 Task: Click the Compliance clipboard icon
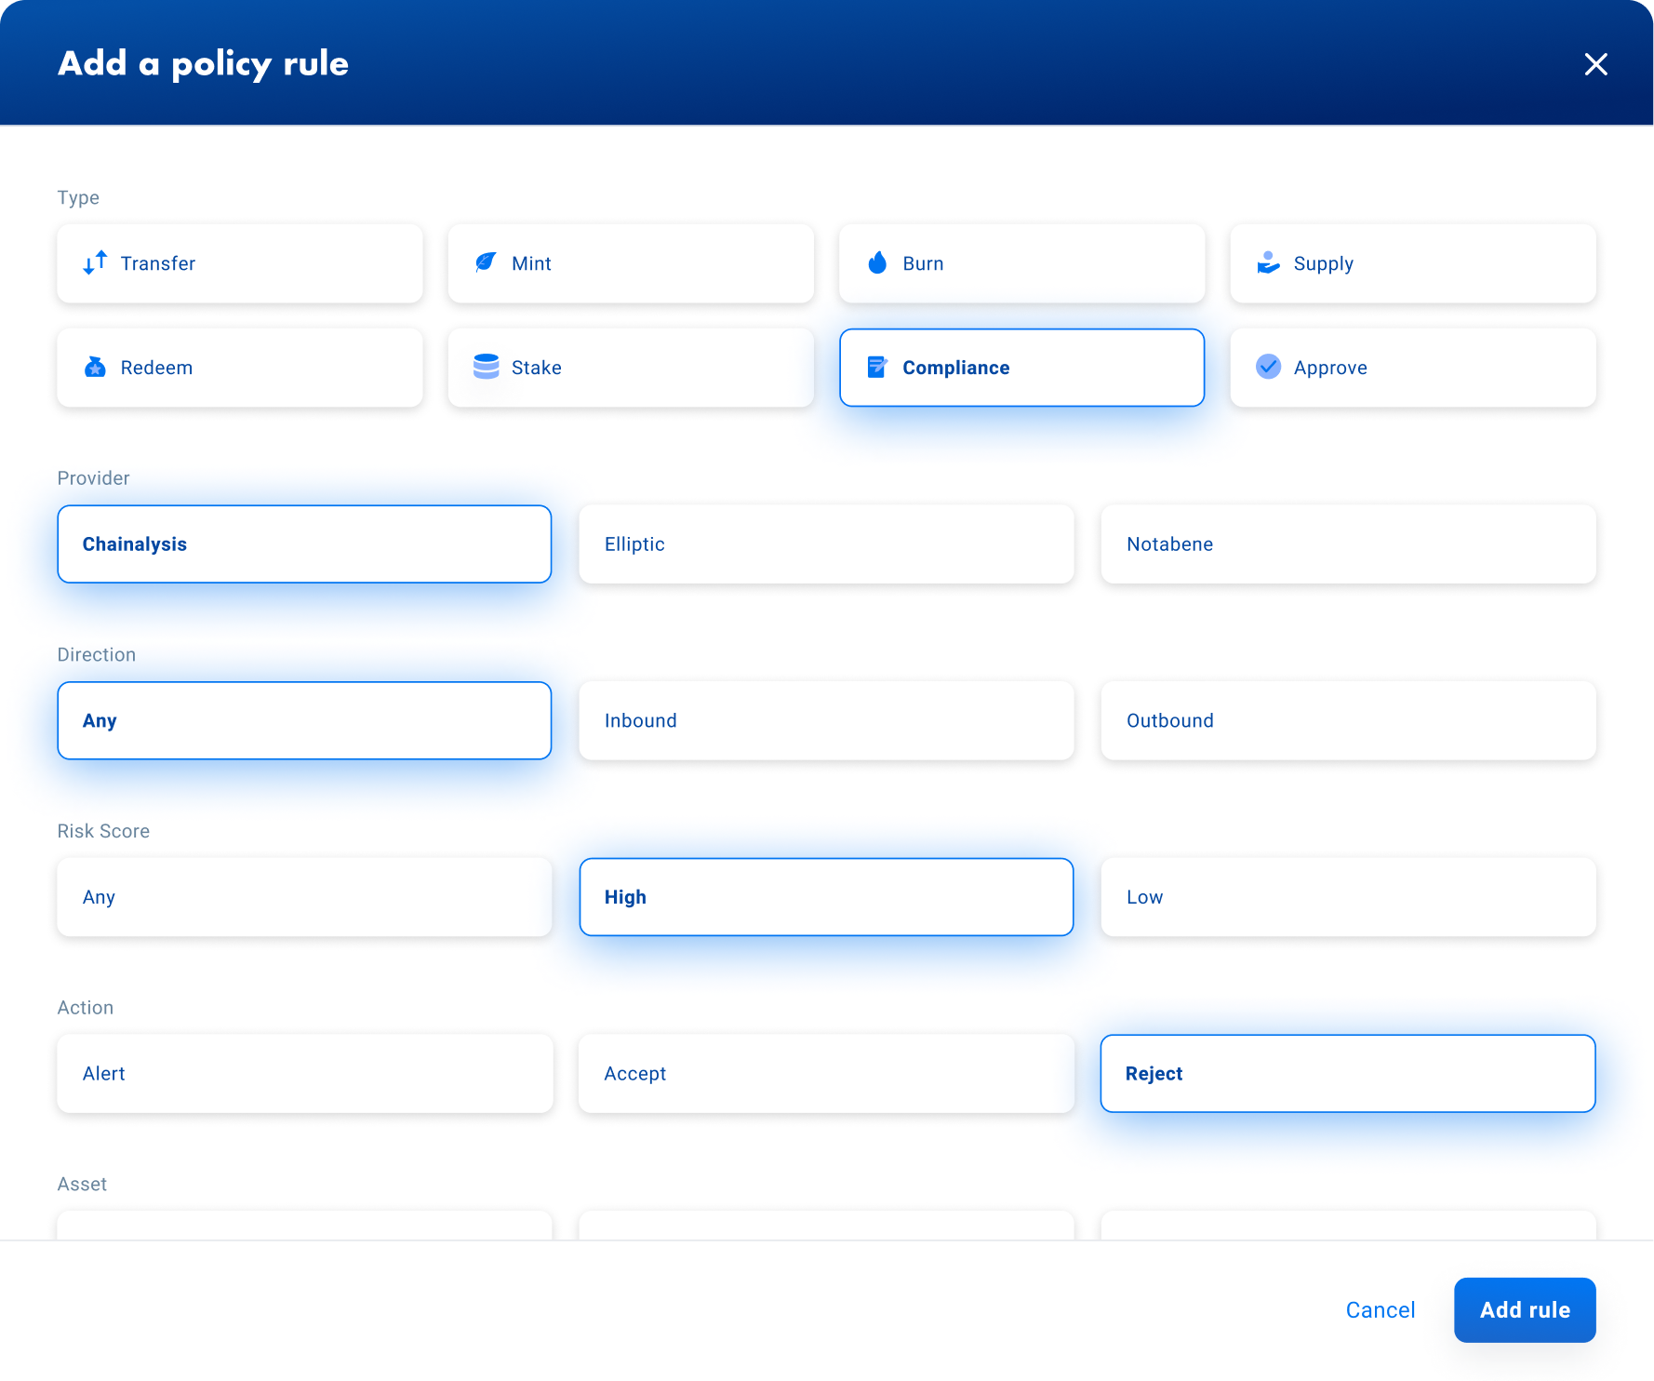click(x=876, y=367)
